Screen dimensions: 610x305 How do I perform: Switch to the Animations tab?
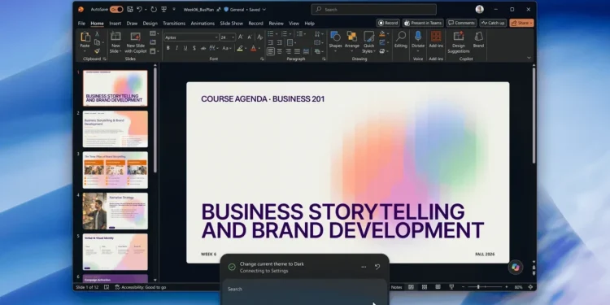click(203, 24)
